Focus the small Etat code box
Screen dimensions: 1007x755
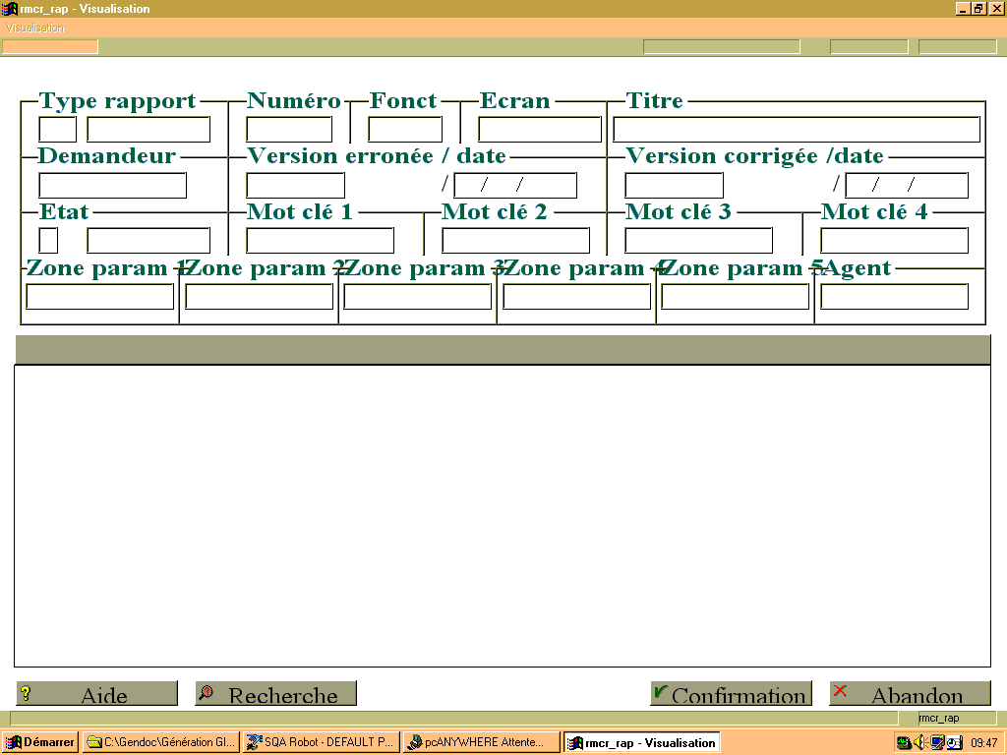pos(48,241)
